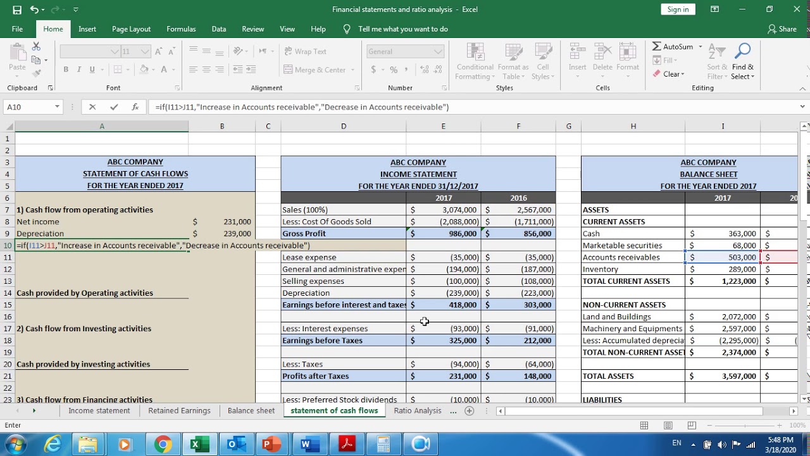Confirm the formula with the checkmark button
This screenshot has height=456, width=810.
pyautogui.click(x=114, y=107)
